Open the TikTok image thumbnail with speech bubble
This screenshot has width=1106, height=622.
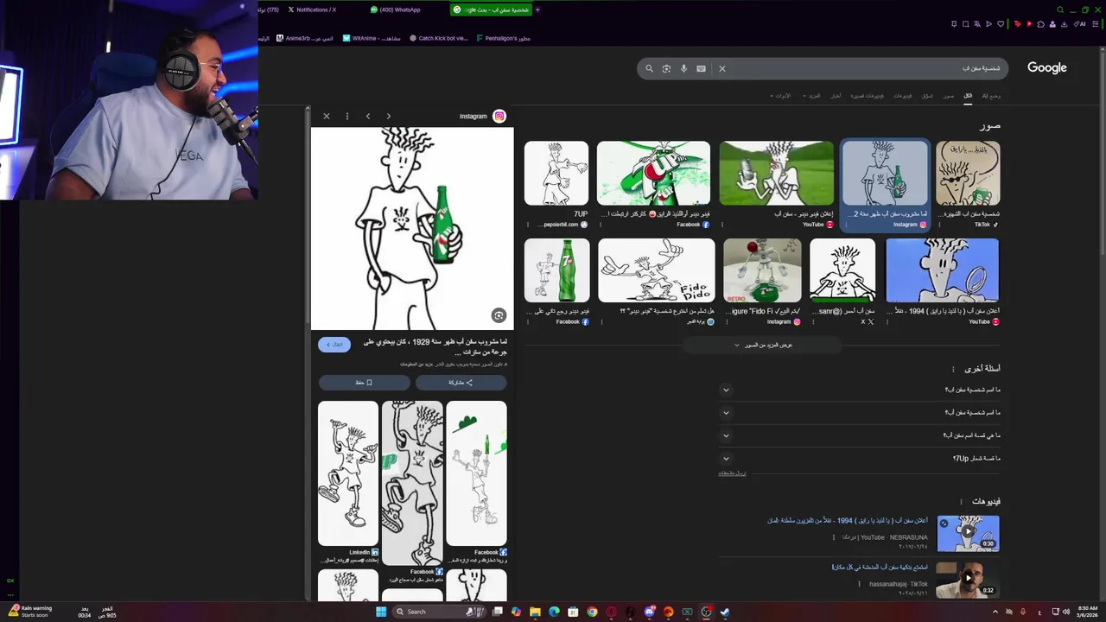968,174
